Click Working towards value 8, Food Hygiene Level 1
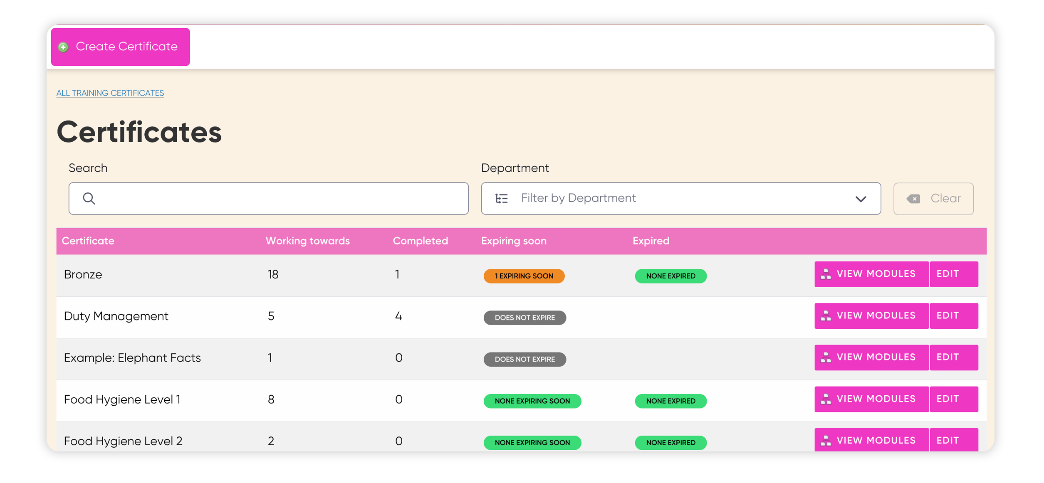The height and width of the screenshot is (483, 1044). click(x=271, y=399)
